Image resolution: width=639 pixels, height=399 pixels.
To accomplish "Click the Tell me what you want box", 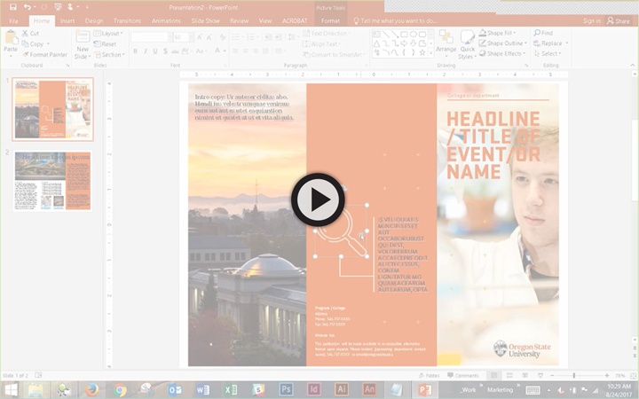I will [x=395, y=20].
